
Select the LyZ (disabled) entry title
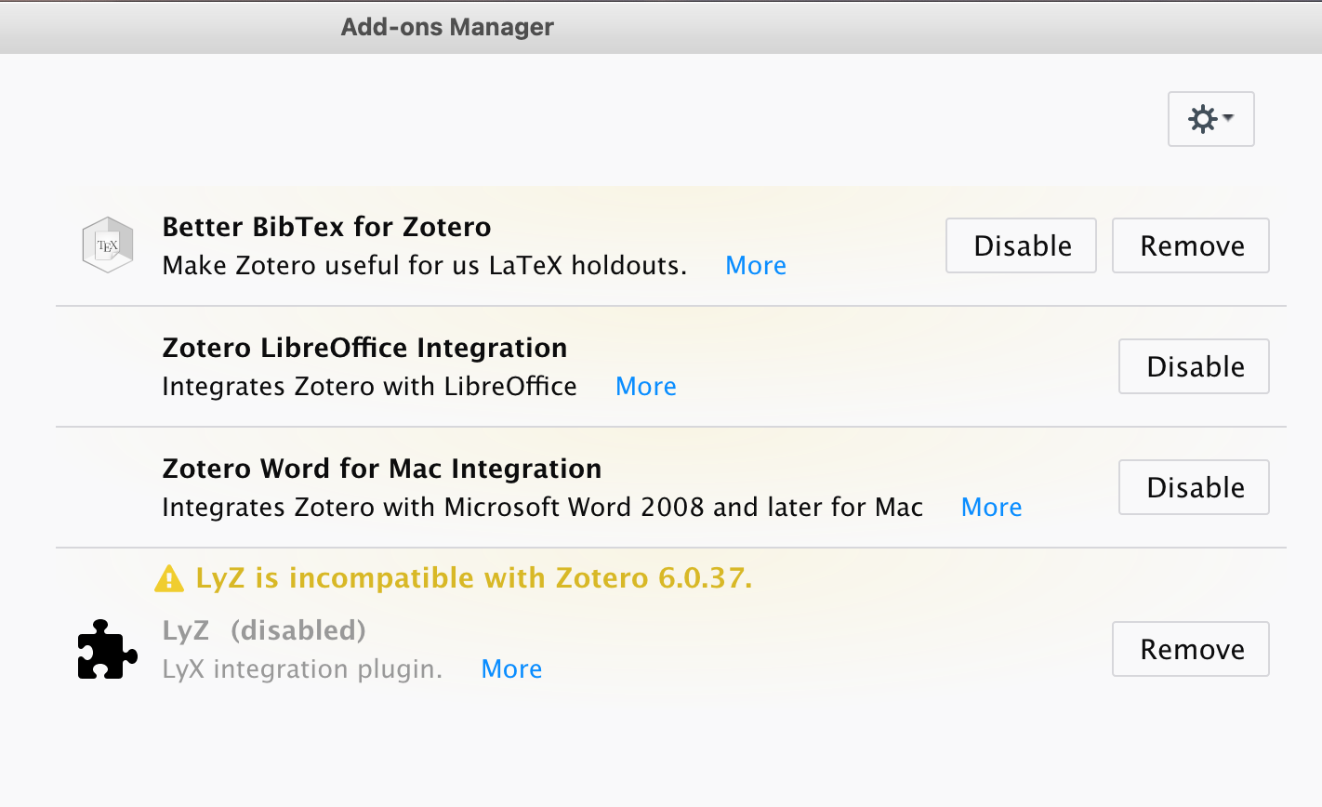tap(264, 630)
